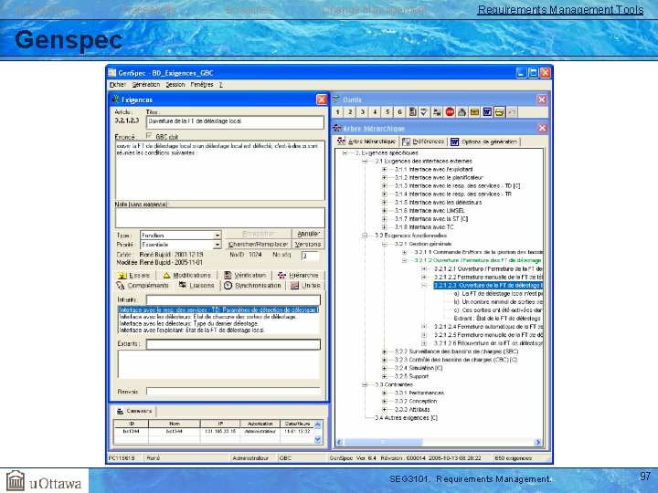The image size is (658, 493).
Task: Open the Fichier menu
Action: [118, 84]
